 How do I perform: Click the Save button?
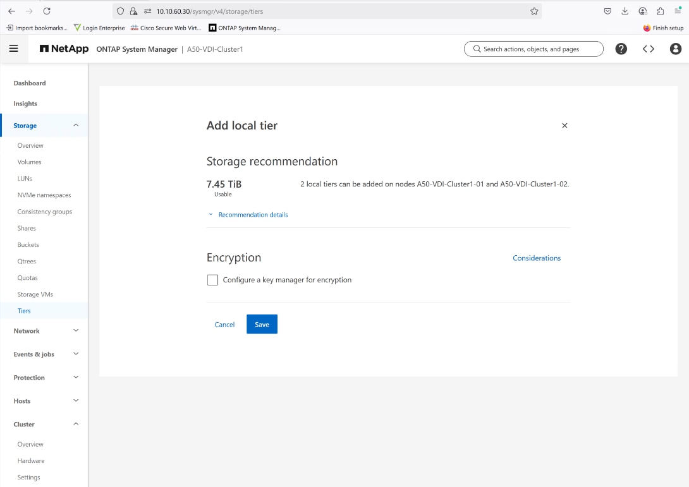262,324
